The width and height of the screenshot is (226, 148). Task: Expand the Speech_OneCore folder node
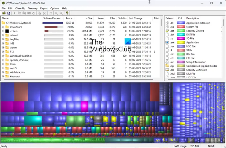tap(3, 60)
